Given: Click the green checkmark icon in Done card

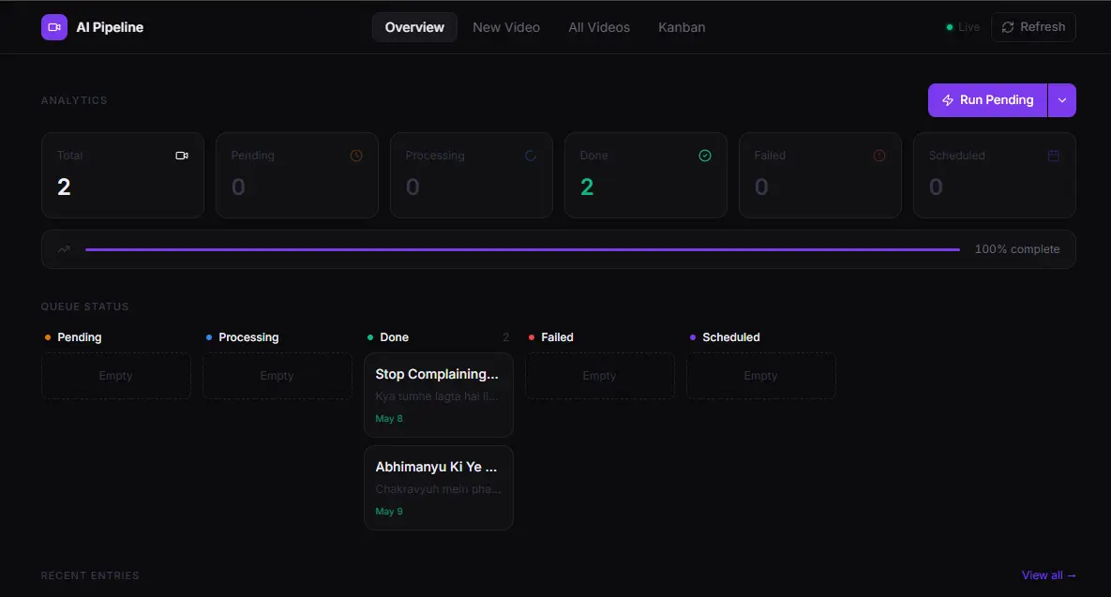Looking at the screenshot, I should click(705, 155).
